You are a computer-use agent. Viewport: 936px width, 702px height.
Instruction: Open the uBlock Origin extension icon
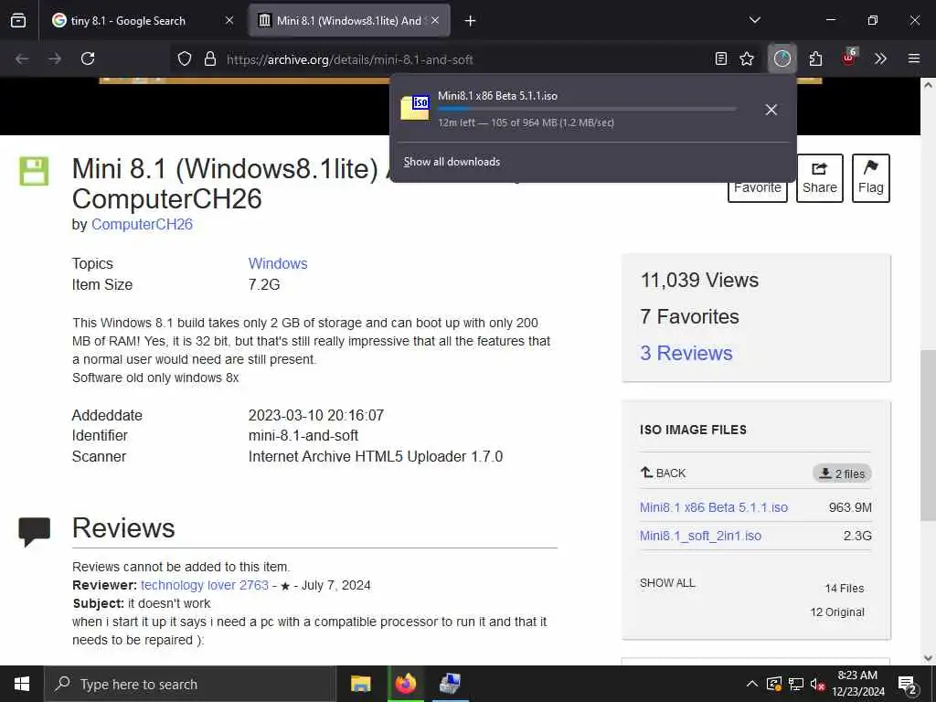pyautogui.click(x=848, y=58)
